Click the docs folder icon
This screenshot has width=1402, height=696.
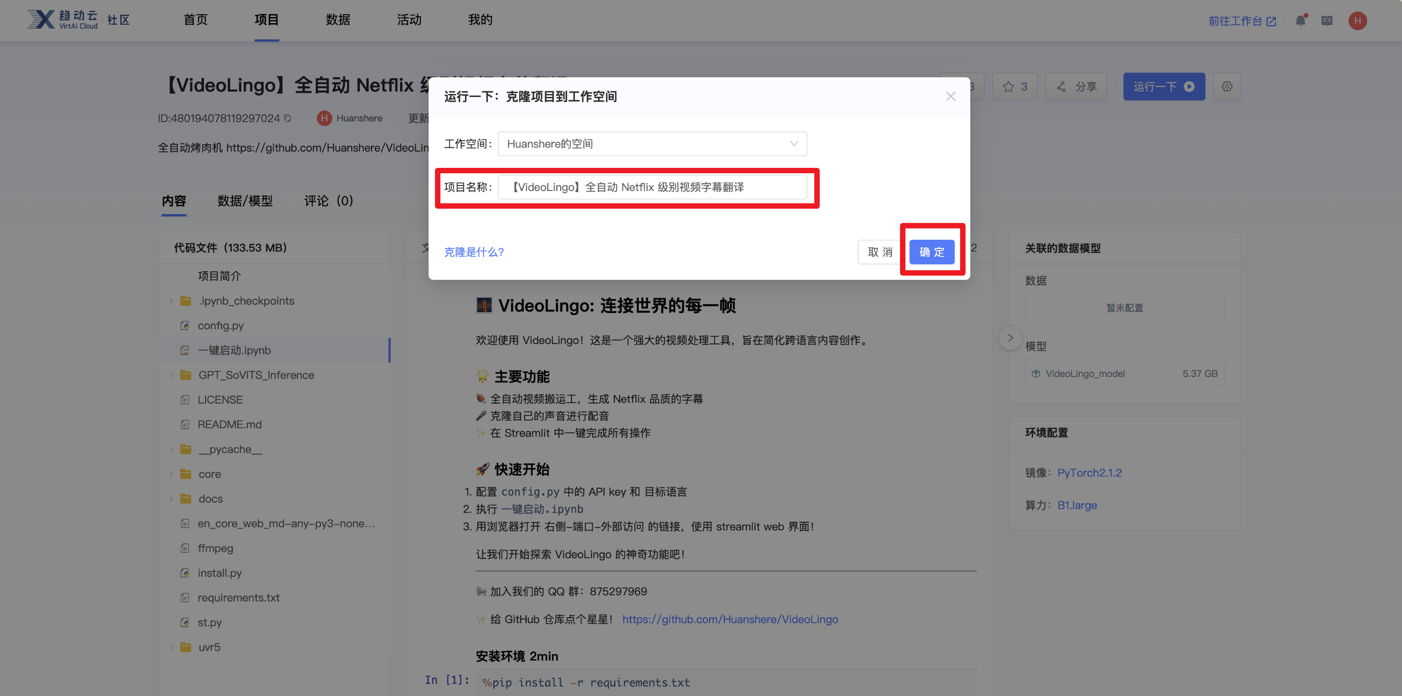click(x=186, y=499)
